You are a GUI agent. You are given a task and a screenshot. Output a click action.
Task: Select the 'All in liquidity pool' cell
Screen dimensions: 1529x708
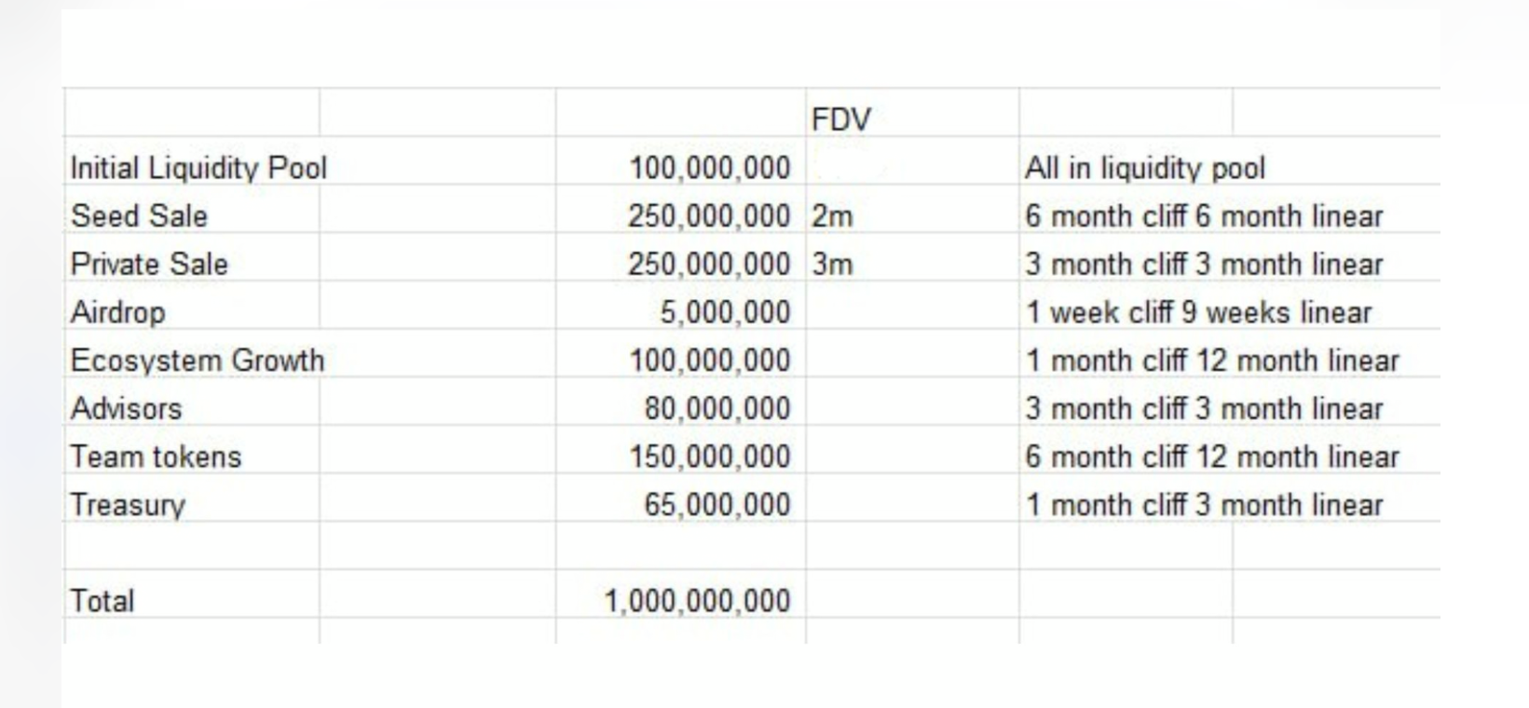(1145, 168)
